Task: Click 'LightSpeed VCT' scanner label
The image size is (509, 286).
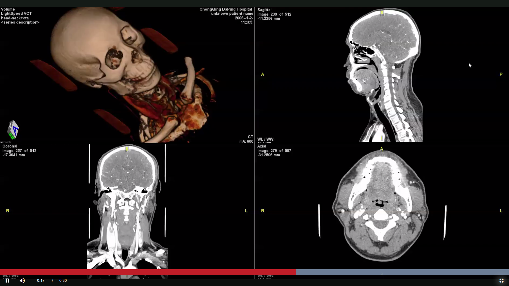Action: pyautogui.click(x=16, y=14)
